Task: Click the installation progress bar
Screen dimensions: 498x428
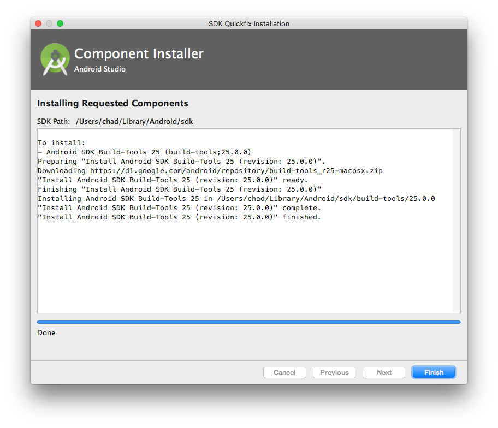Action: (248, 322)
